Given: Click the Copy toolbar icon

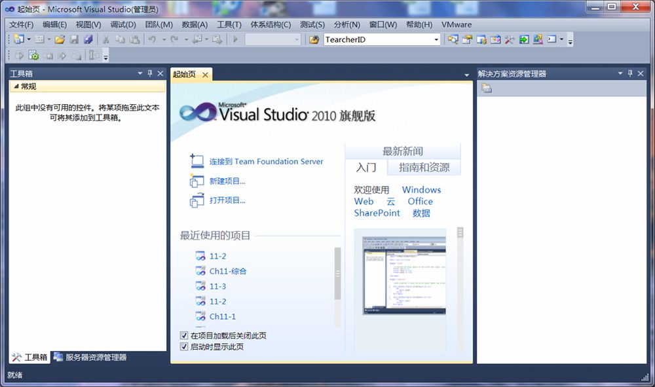Looking at the screenshot, I should [x=121, y=40].
